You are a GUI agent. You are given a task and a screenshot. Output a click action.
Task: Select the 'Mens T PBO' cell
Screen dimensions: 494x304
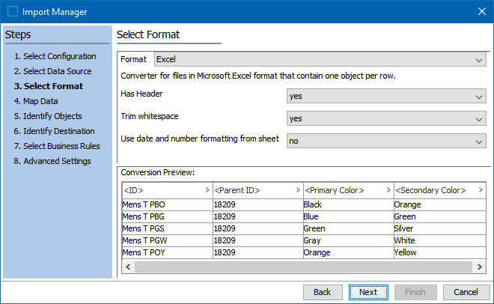[168, 204]
